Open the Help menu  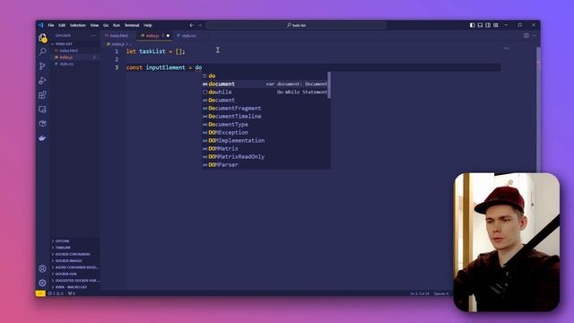click(x=148, y=25)
